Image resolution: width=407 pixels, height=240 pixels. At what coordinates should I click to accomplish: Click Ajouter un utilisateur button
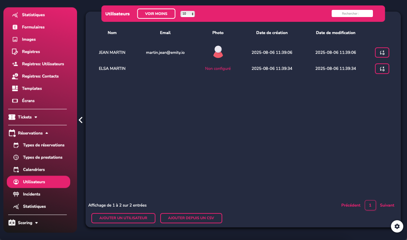point(123,218)
